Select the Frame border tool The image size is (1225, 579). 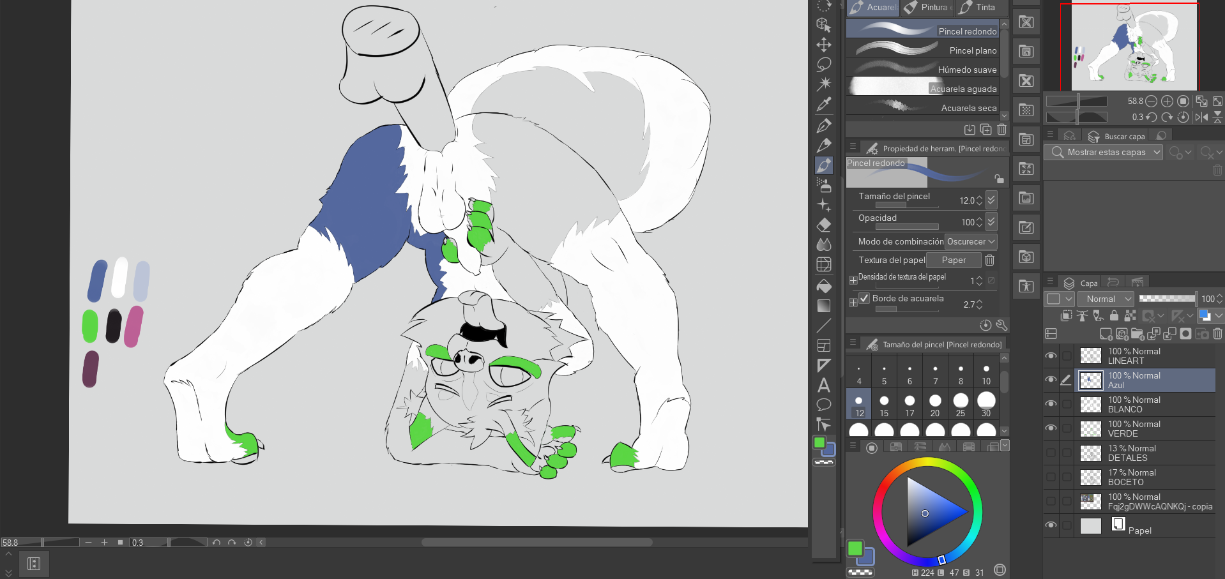824,345
